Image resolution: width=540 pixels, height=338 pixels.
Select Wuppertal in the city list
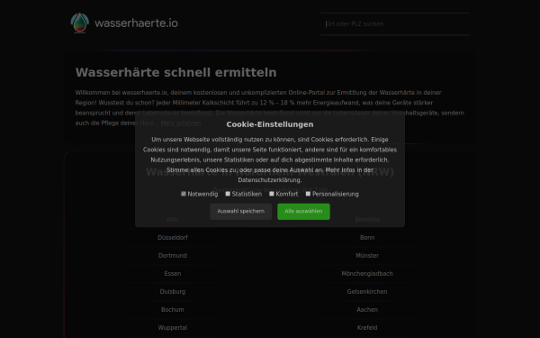click(x=173, y=328)
